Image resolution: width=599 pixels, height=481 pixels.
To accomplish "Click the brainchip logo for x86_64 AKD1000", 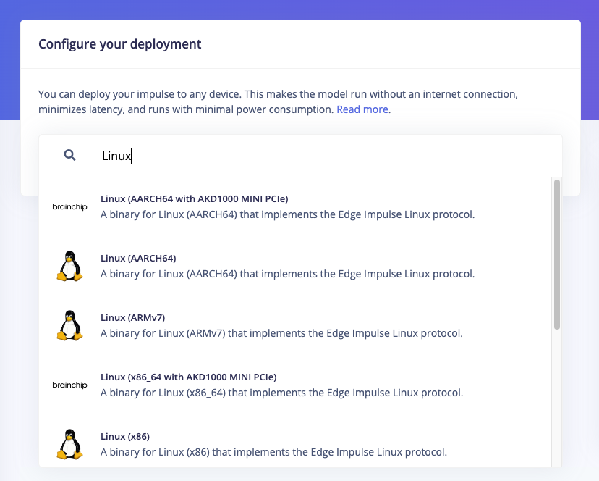I will [x=69, y=385].
